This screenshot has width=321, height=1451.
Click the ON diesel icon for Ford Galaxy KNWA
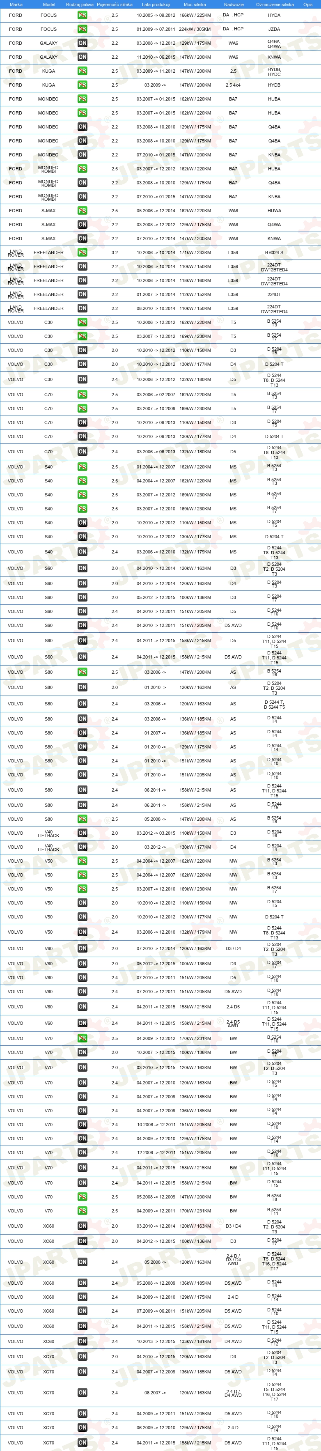pyautogui.click(x=82, y=57)
